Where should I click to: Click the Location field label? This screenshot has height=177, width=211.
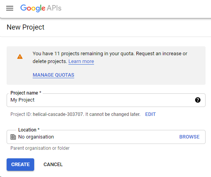29,130
